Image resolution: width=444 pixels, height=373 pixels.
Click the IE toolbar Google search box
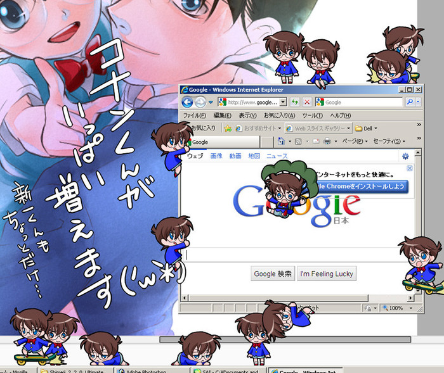pyautogui.click(x=359, y=102)
